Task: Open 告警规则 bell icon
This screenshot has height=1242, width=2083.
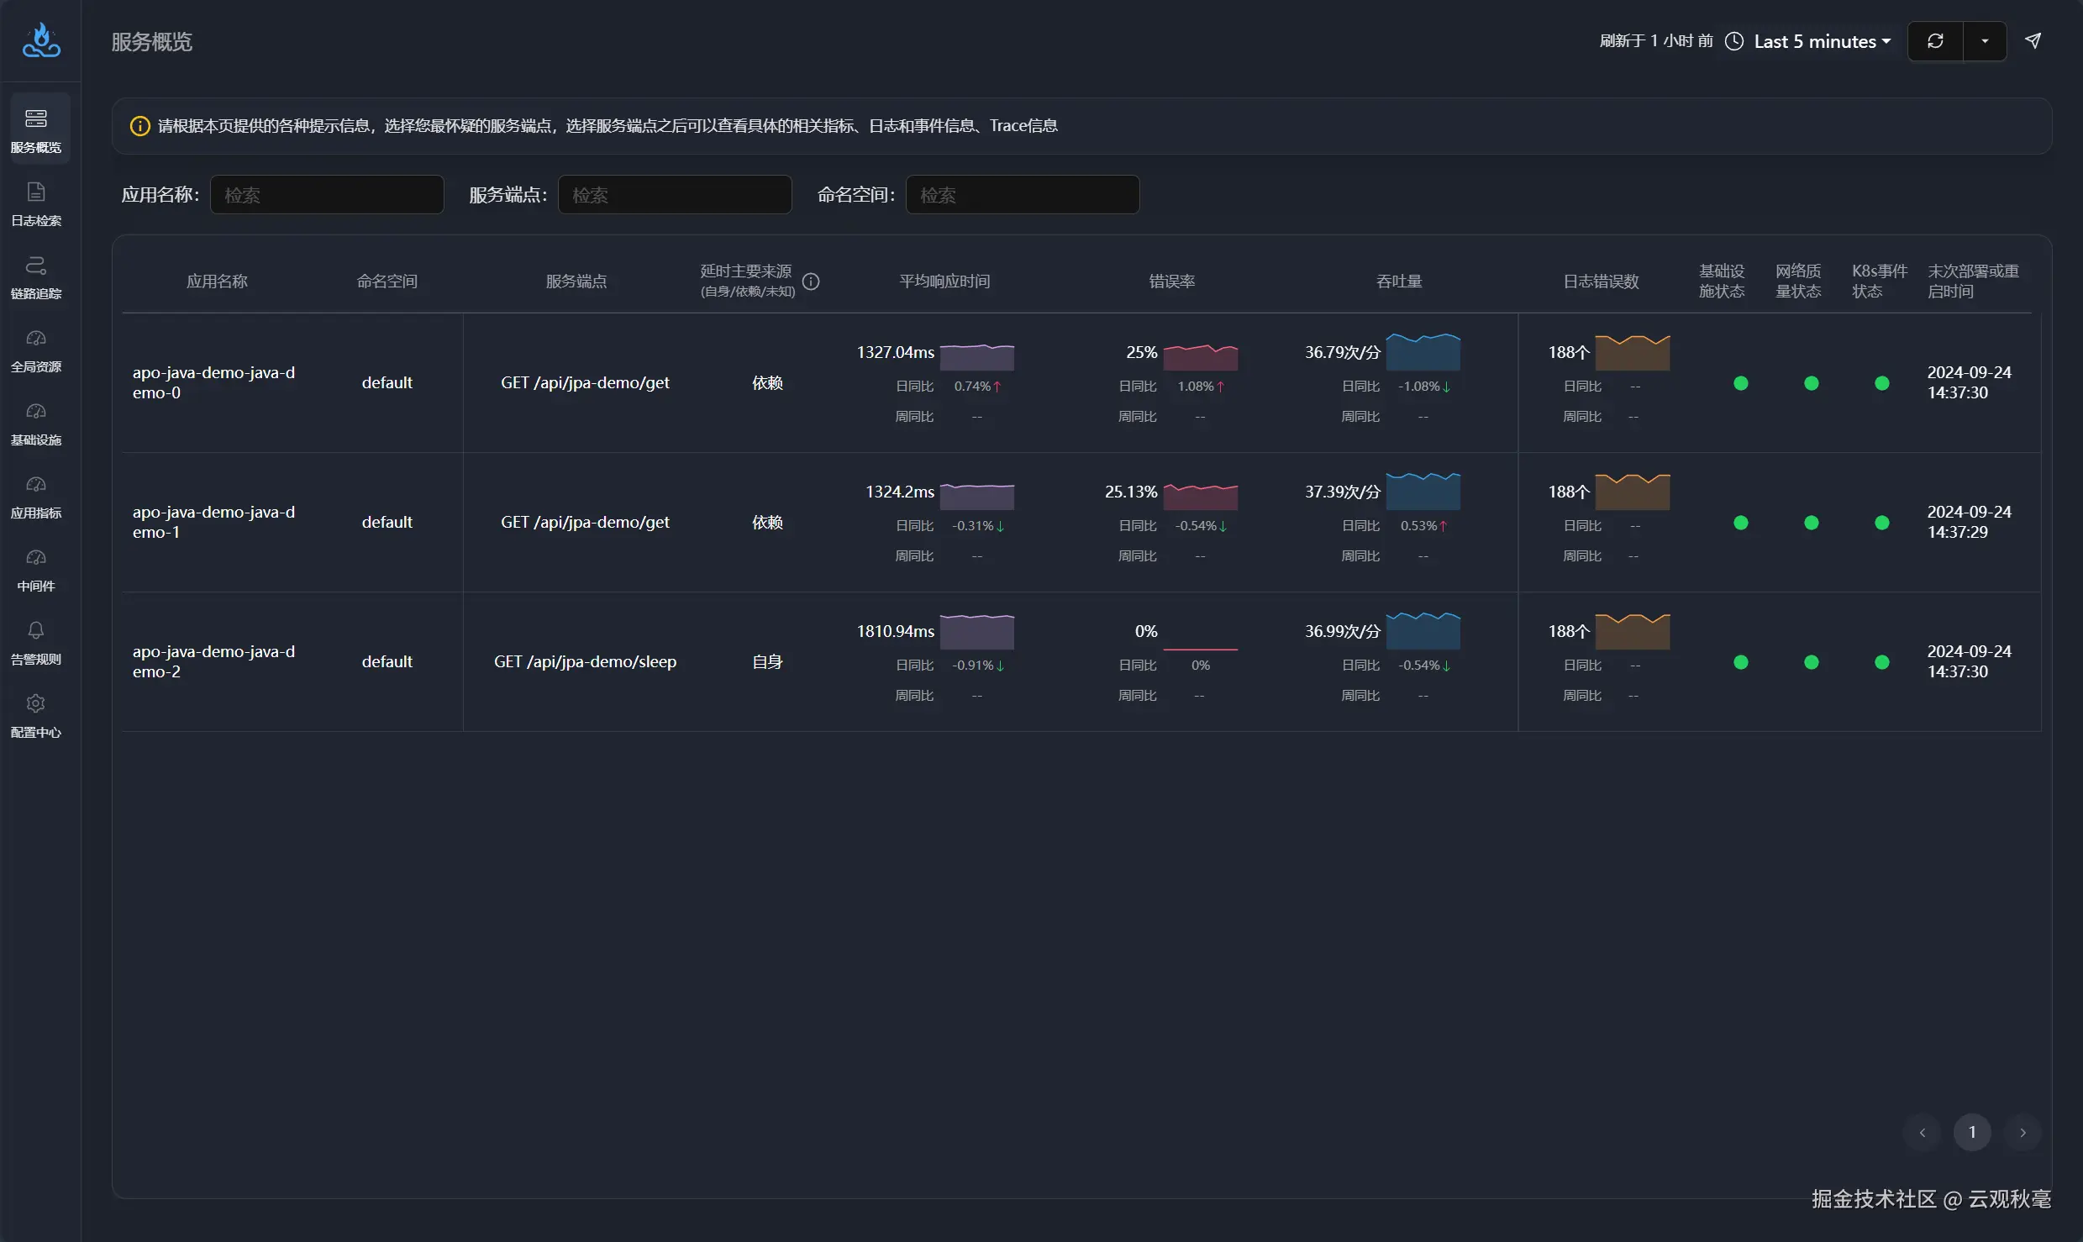Action: pos(36,631)
